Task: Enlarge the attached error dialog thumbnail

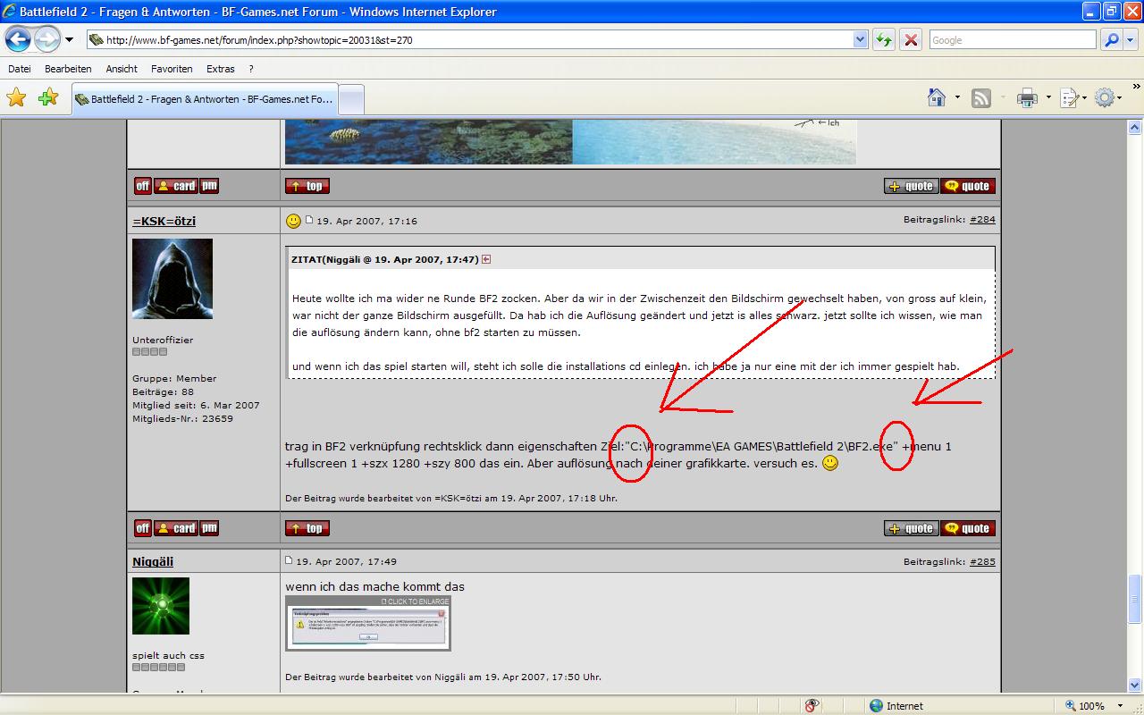Action: pos(368,624)
